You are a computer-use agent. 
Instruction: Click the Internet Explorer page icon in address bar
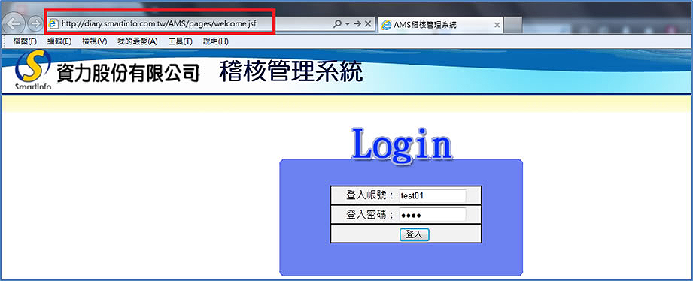[53, 23]
